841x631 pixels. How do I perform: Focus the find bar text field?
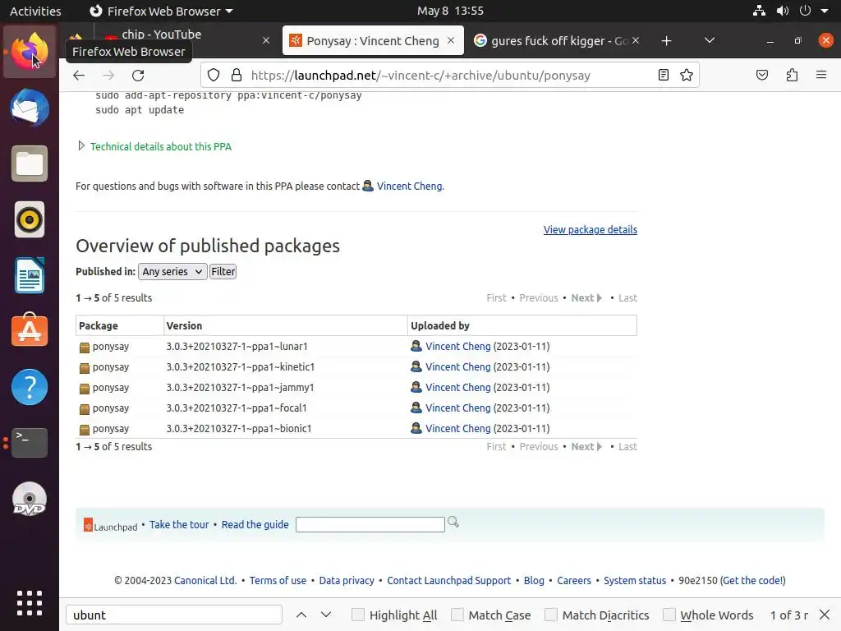174,615
